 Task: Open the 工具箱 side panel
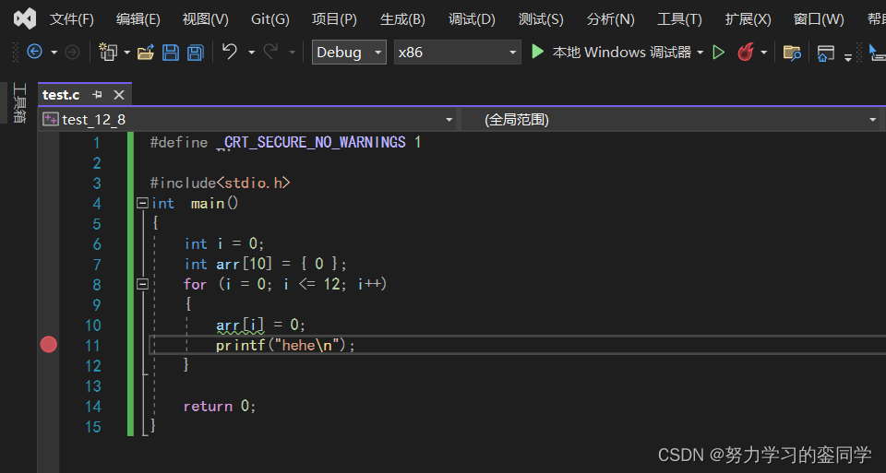19,102
